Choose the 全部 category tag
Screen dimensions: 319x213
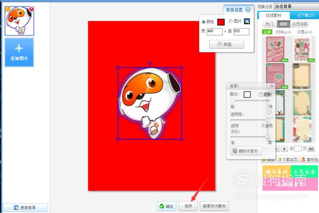(x=267, y=32)
